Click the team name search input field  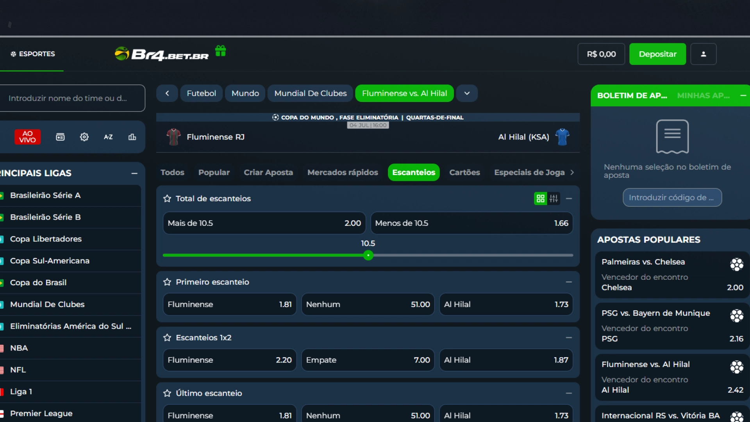pyautogui.click(x=72, y=98)
